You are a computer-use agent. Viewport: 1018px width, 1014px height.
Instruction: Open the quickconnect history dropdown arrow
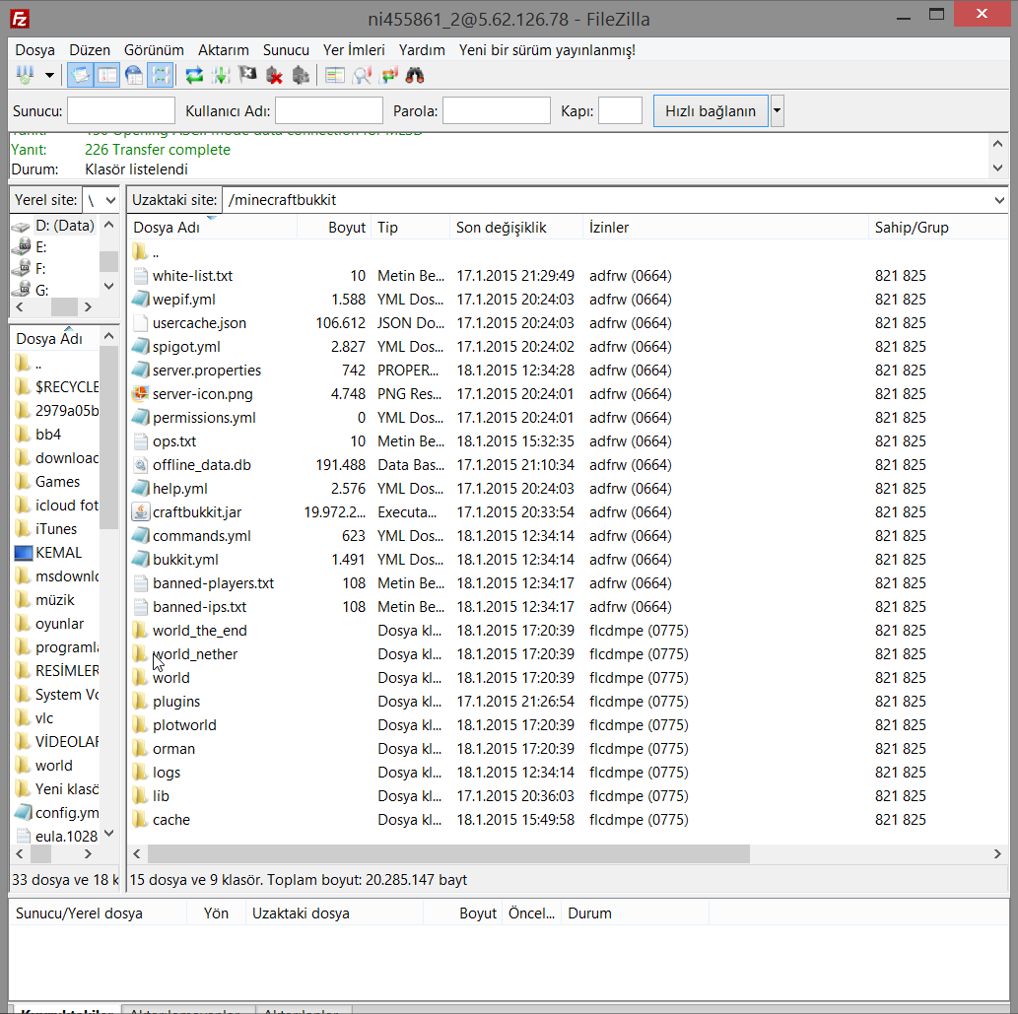[x=777, y=111]
